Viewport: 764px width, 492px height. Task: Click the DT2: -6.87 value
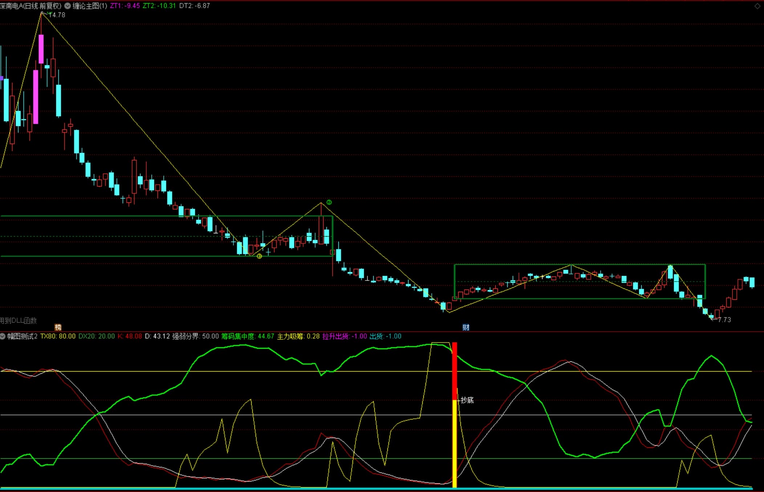point(195,6)
